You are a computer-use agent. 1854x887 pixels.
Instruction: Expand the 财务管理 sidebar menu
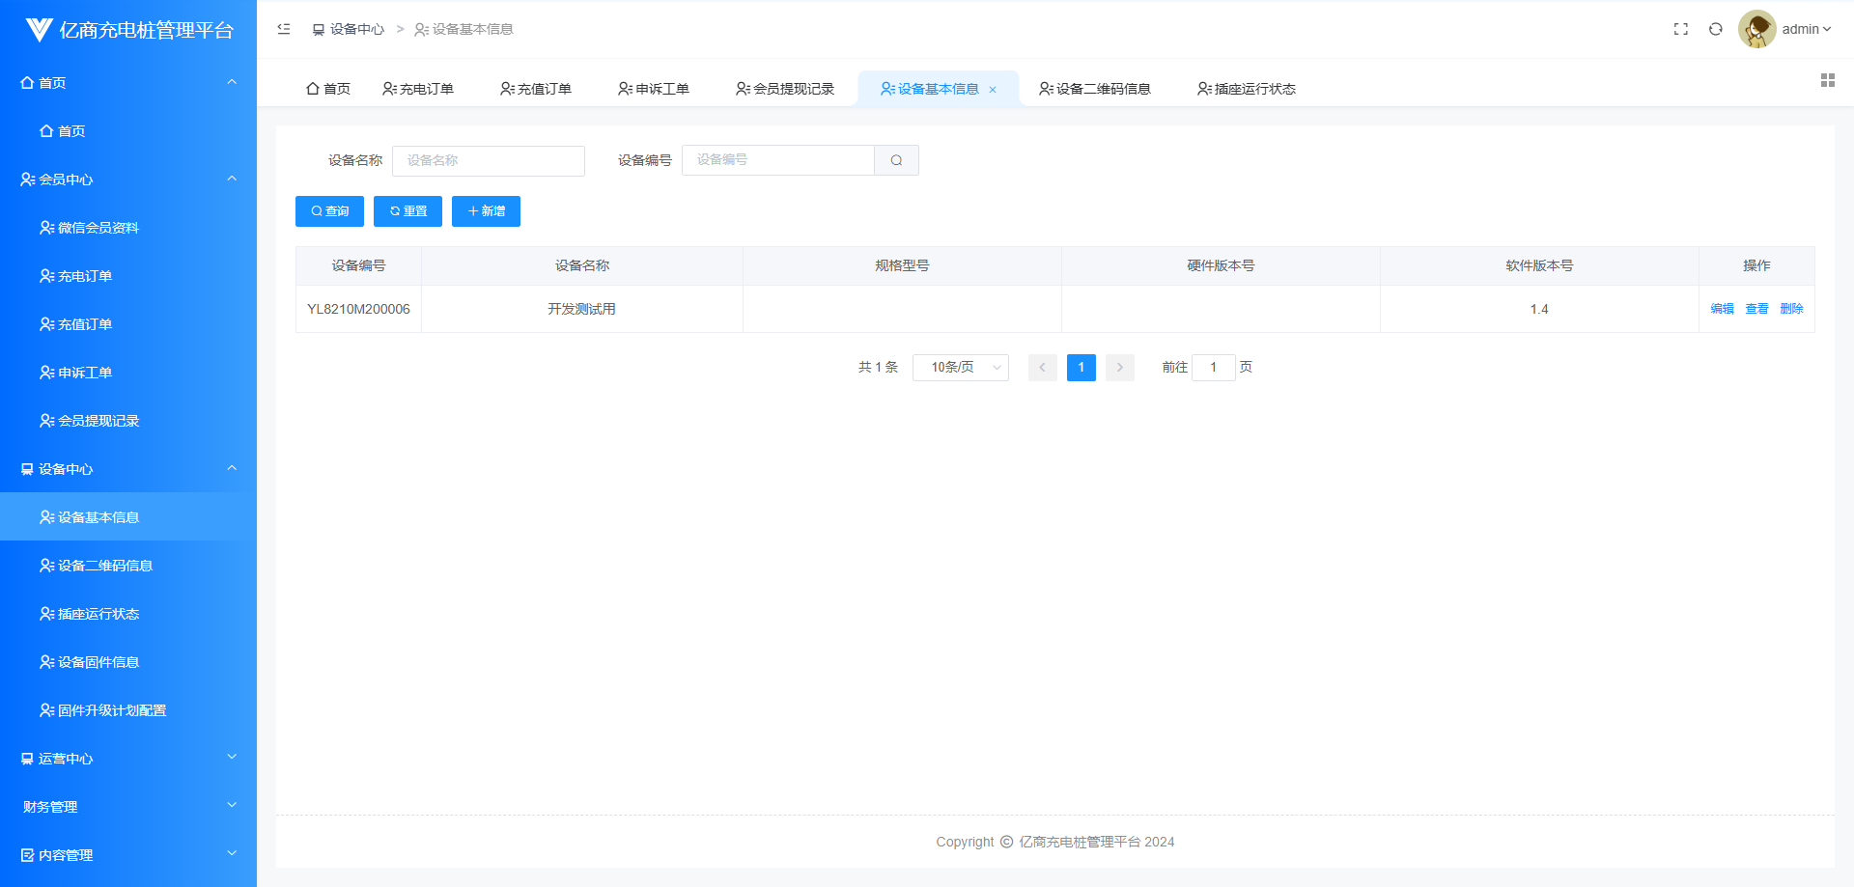pos(128,807)
